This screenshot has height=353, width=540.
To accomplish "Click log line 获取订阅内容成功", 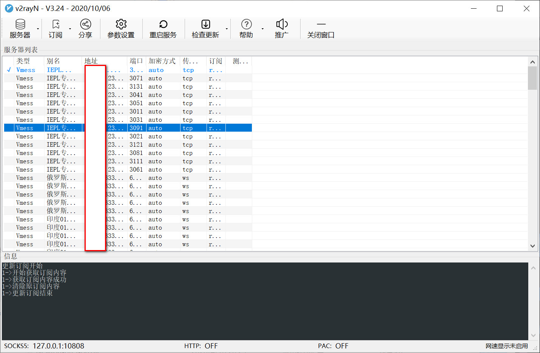I will coord(34,279).
